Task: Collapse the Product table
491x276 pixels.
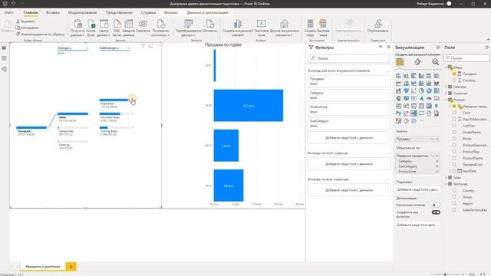Action: pyautogui.click(x=447, y=100)
